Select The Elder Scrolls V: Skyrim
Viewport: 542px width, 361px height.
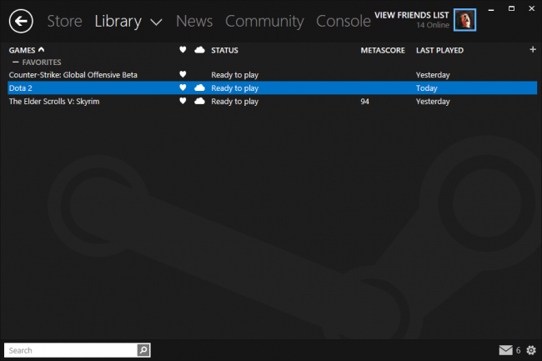[54, 102]
